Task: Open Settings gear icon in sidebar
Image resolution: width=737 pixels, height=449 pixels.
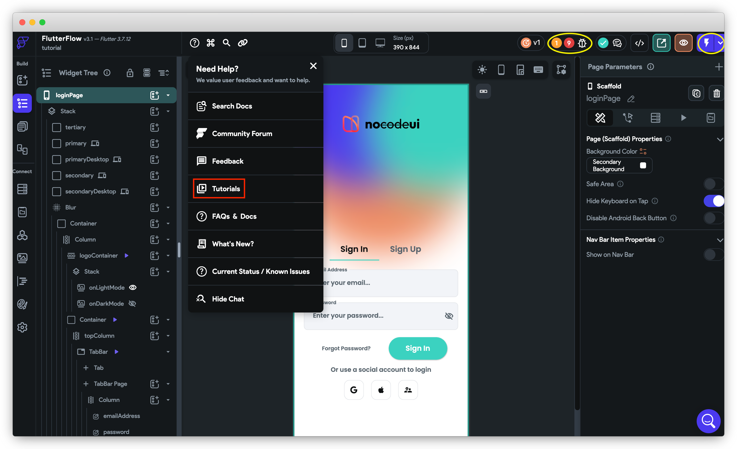Action: (x=22, y=327)
